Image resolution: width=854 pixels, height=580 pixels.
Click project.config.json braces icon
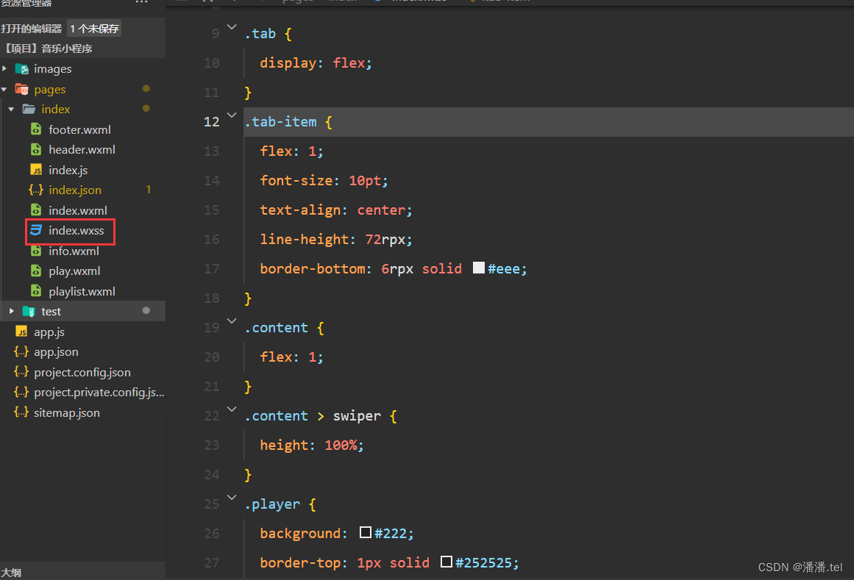(21, 372)
